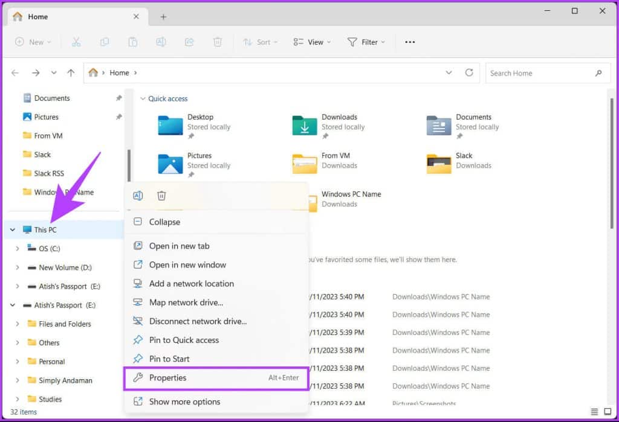Open the View dropdown menu
619x422 pixels.
(x=312, y=42)
